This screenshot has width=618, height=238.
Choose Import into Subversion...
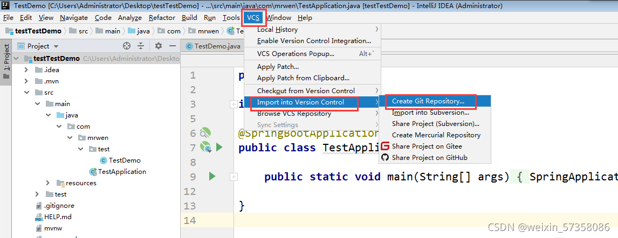pos(435,113)
